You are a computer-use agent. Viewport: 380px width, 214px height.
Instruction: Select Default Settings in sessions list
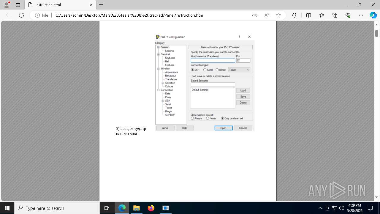point(200,90)
